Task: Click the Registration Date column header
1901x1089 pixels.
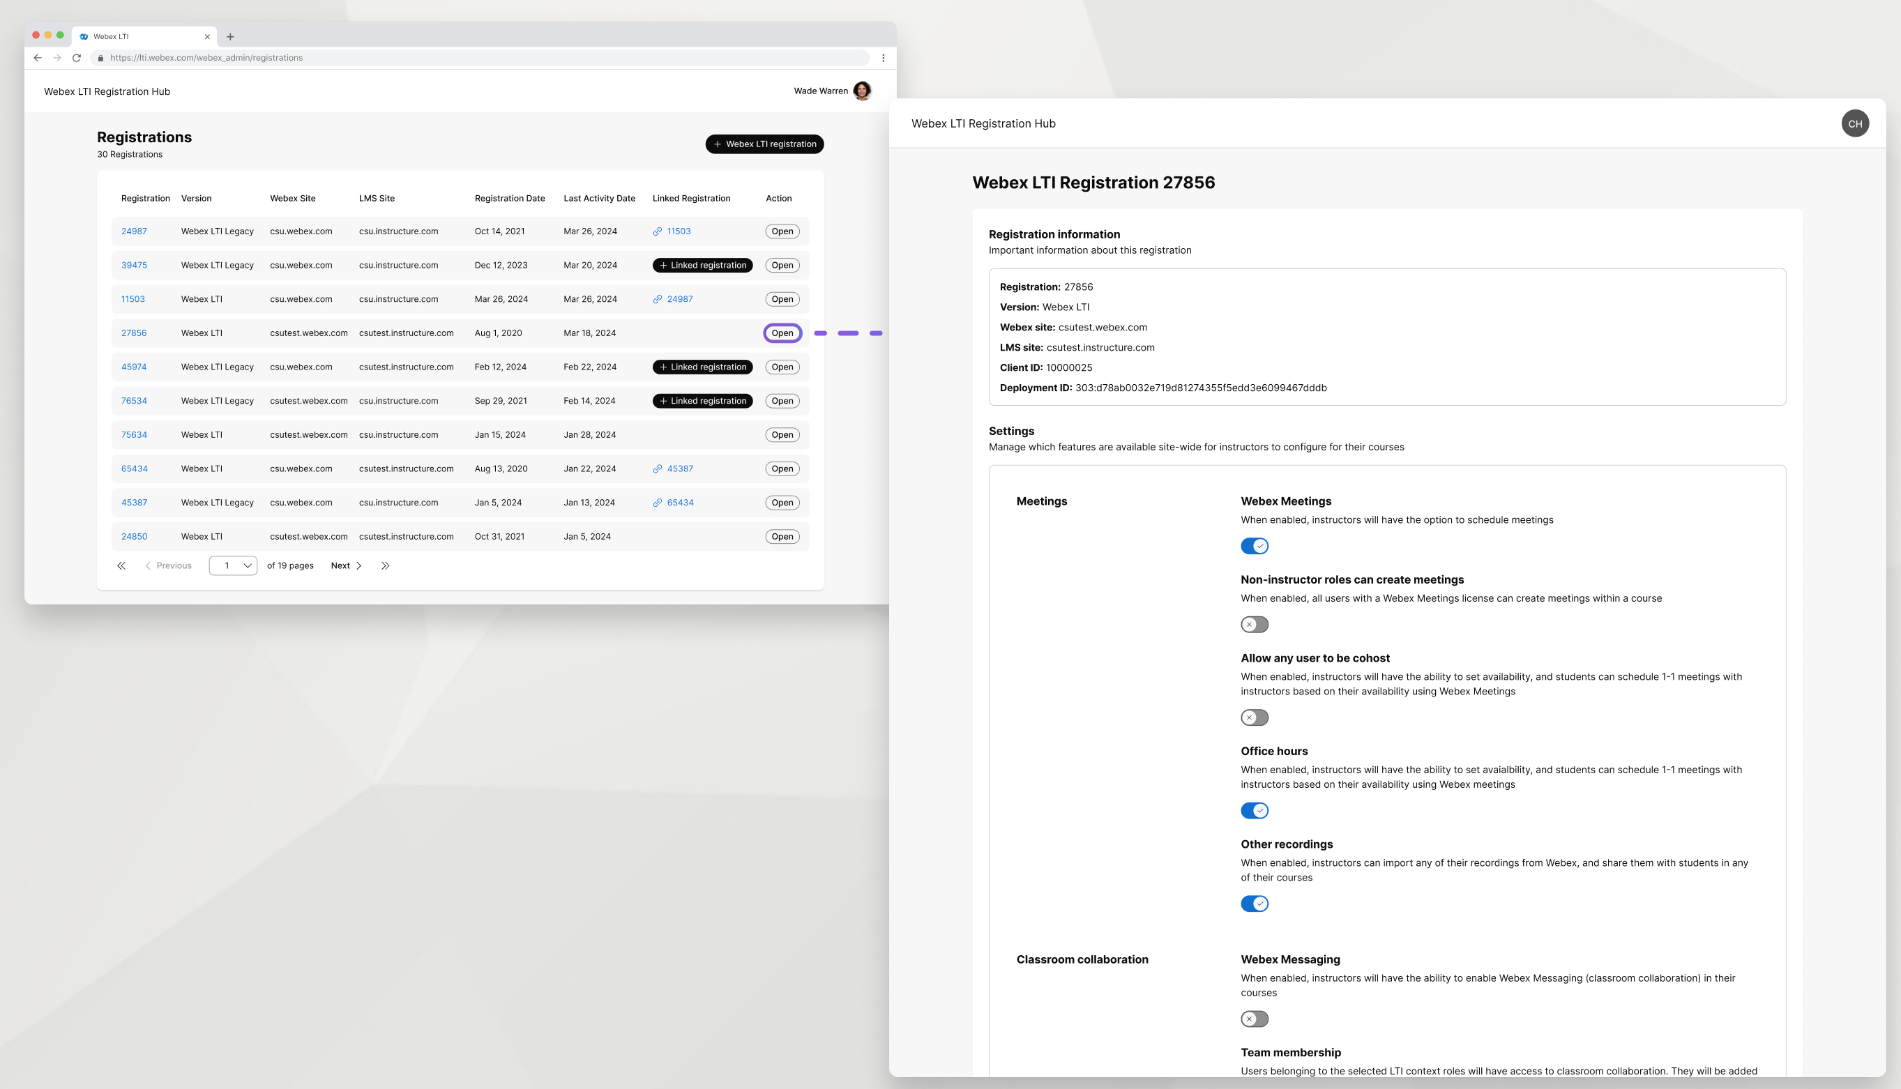Action: (x=510, y=198)
